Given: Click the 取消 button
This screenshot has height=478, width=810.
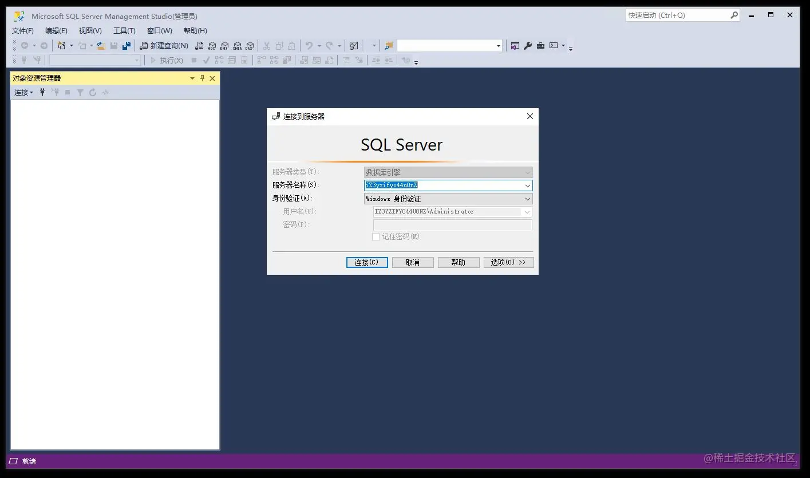Looking at the screenshot, I should pyautogui.click(x=413, y=262).
